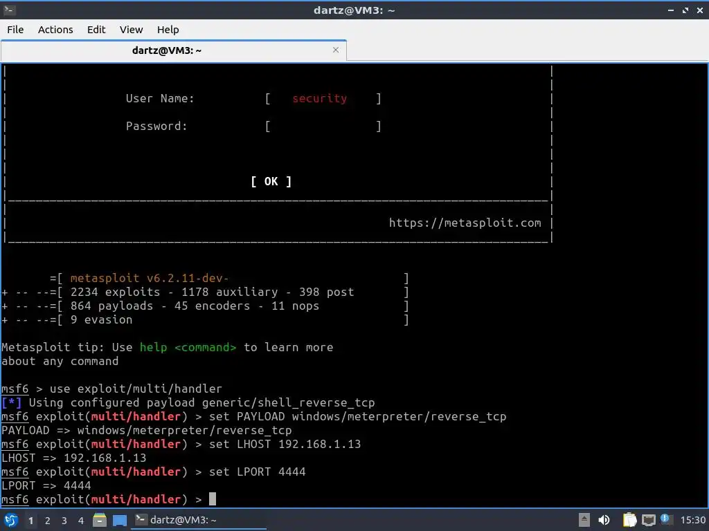Open the clipboard manager tray icon
The height and width of the screenshot is (531, 709).
point(629,520)
